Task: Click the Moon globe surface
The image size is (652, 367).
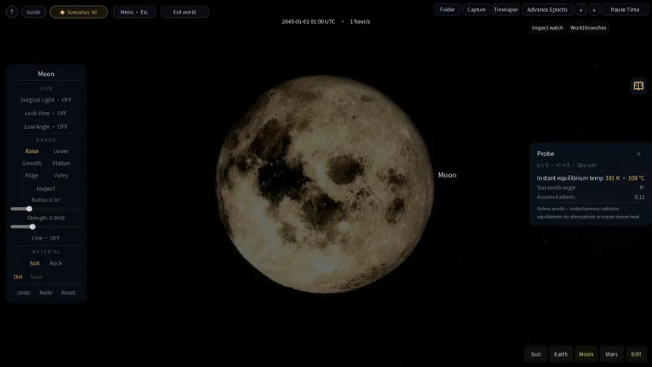Action: tap(324, 184)
